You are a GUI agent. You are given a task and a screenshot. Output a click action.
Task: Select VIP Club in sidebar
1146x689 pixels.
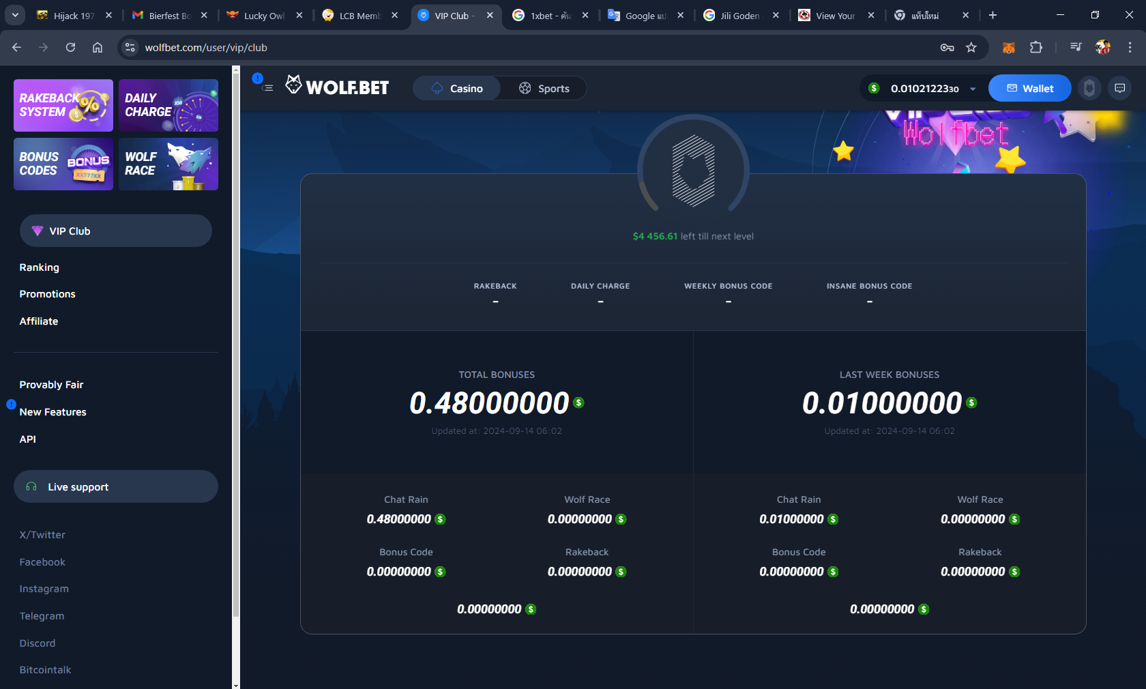coord(116,231)
